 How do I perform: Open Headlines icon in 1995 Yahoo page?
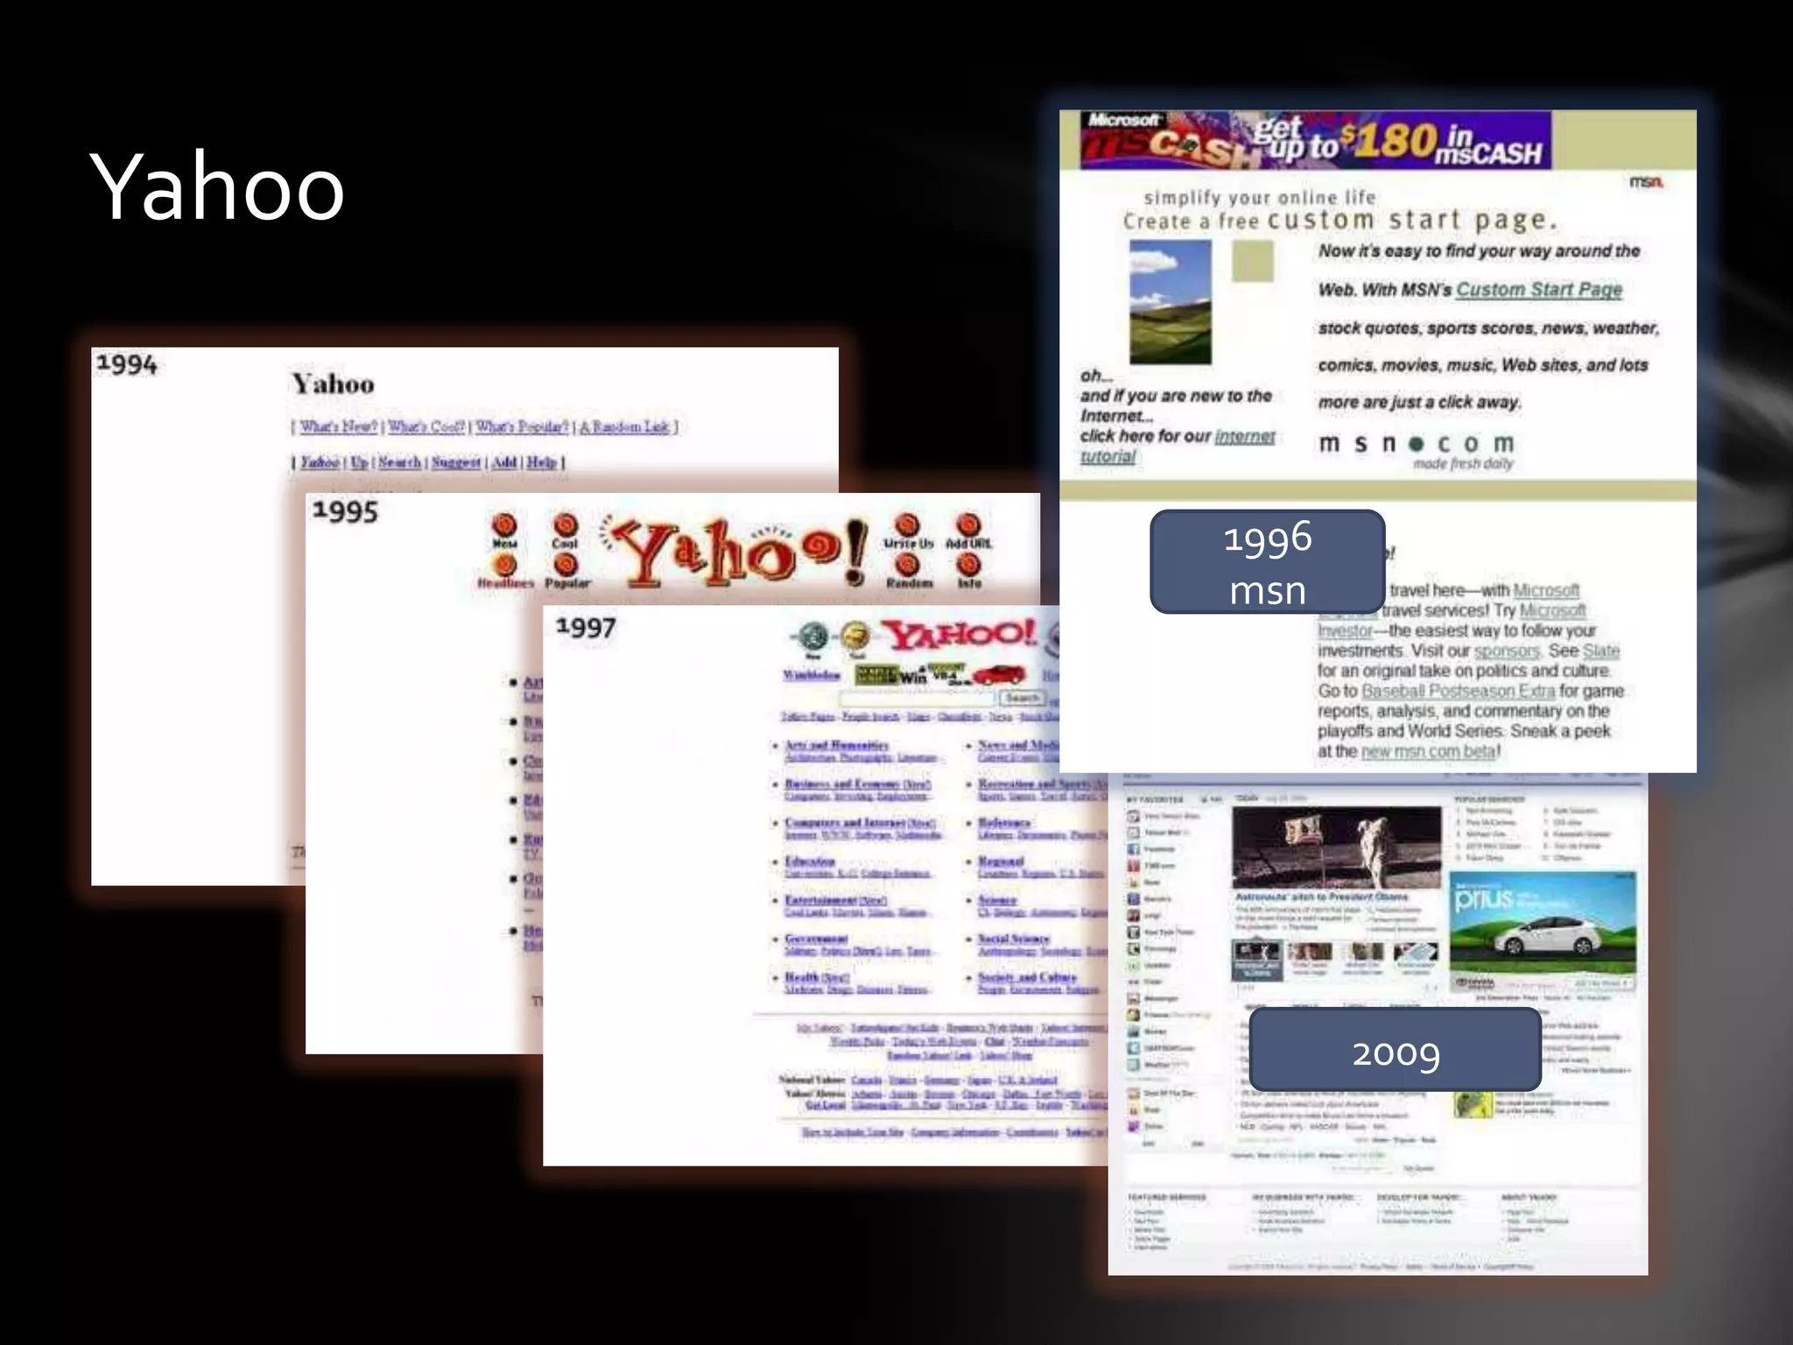pyautogui.click(x=505, y=571)
